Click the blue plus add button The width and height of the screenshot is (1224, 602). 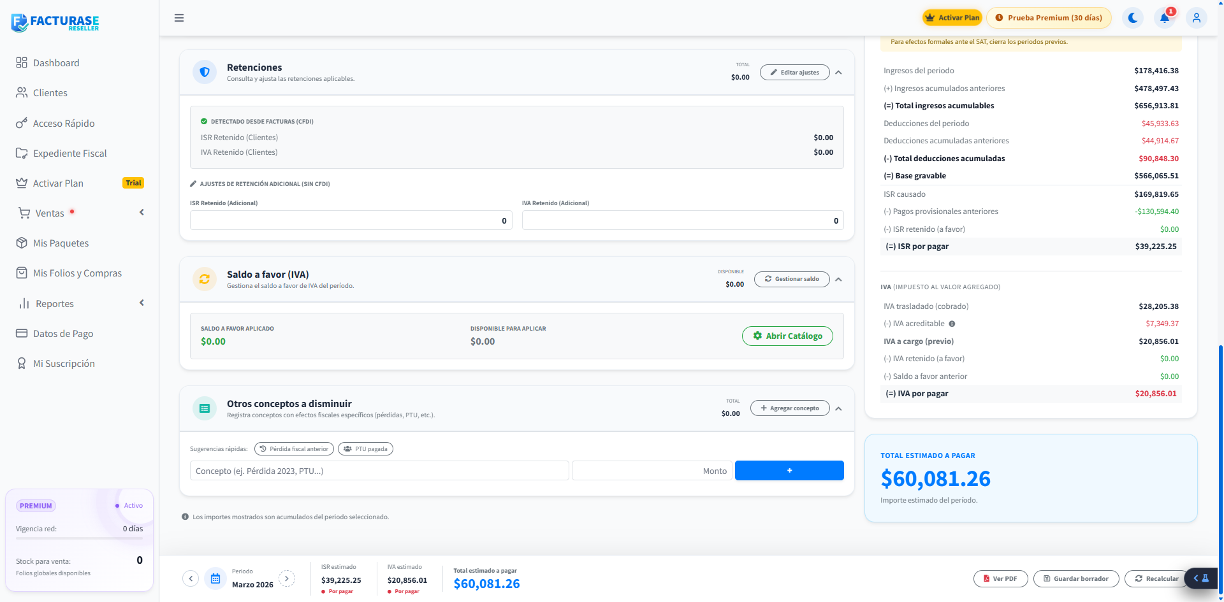(x=789, y=471)
